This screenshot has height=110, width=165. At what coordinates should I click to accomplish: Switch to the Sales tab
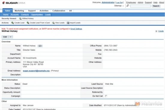click(x=7, y=11)
